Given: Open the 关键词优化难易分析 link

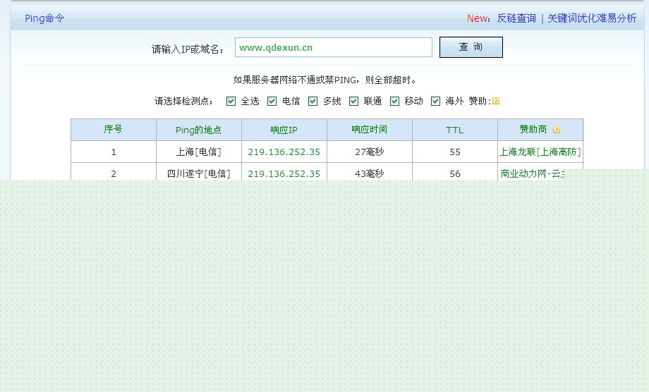Looking at the screenshot, I should coord(591,18).
